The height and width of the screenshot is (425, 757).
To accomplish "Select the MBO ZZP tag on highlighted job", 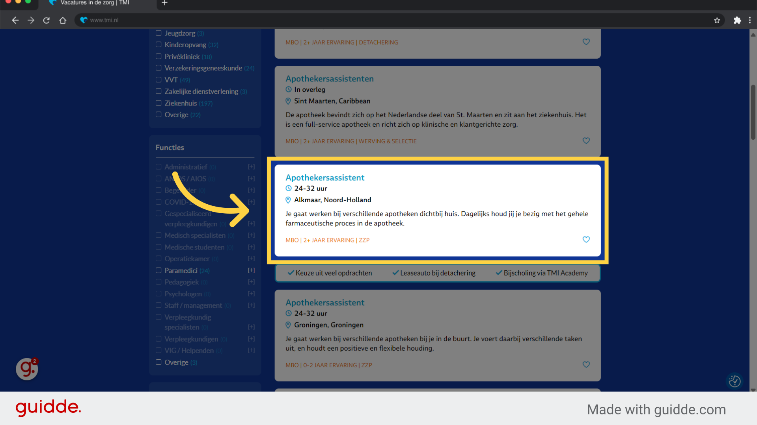I will click(x=327, y=240).
